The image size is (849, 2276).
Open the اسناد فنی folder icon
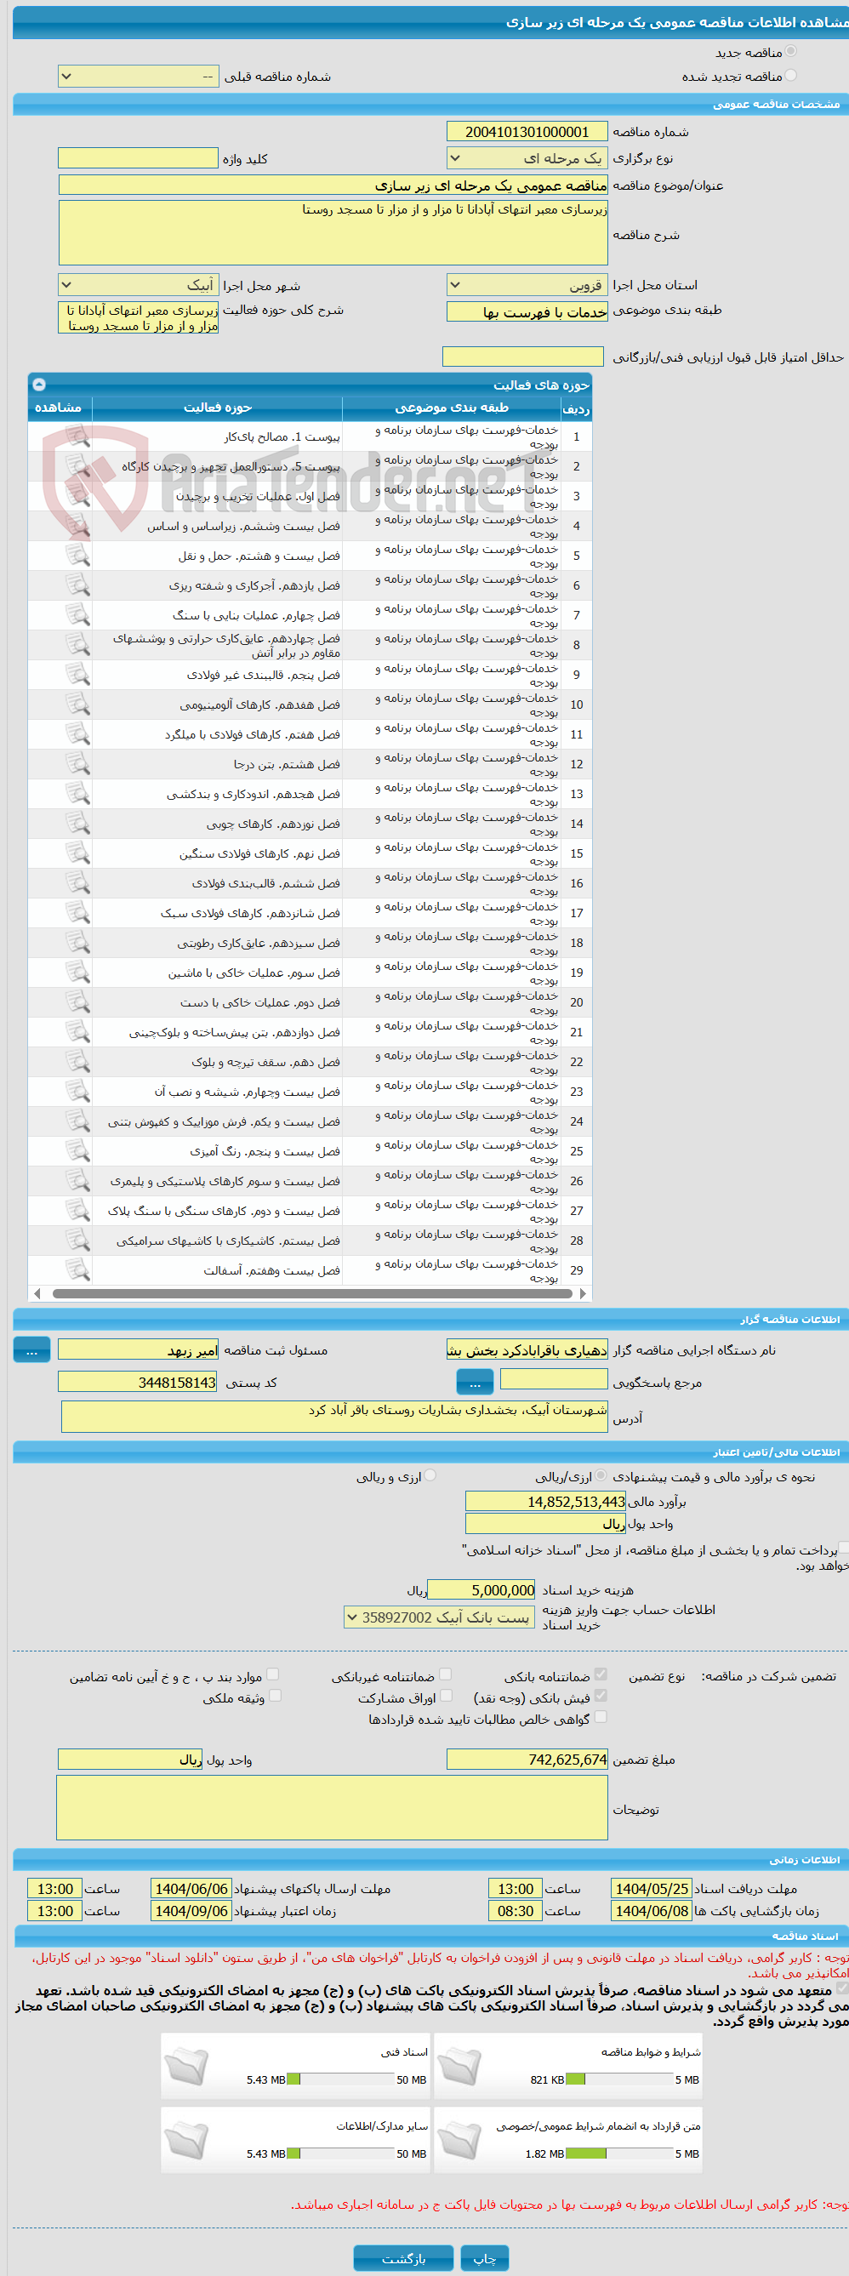(x=186, y=2066)
